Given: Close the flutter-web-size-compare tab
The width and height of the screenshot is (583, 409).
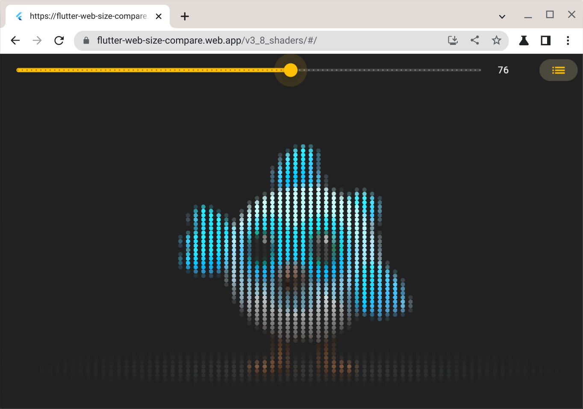Looking at the screenshot, I should click(159, 16).
